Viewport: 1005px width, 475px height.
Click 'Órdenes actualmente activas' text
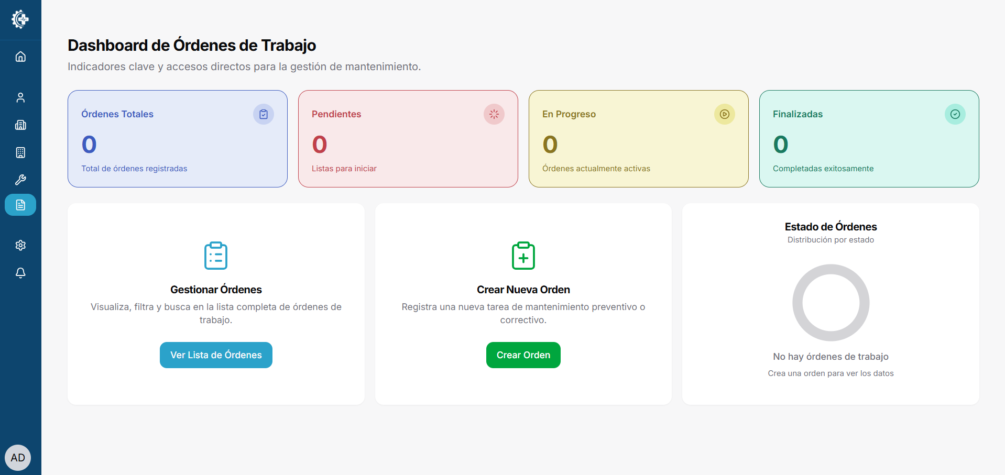pyautogui.click(x=596, y=169)
